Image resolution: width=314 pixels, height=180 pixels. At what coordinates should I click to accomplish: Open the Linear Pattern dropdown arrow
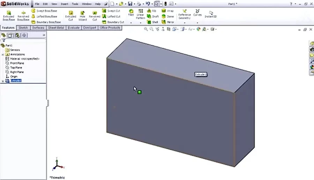click(x=140, y=23)
